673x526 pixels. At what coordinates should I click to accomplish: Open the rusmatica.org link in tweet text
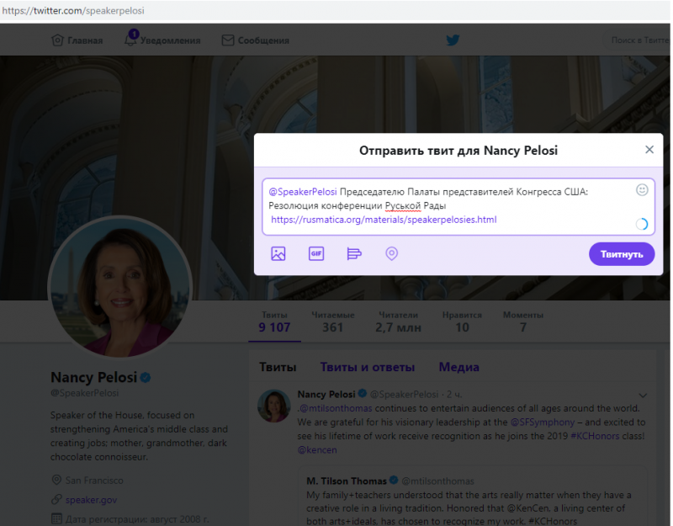tap(384, 220)
